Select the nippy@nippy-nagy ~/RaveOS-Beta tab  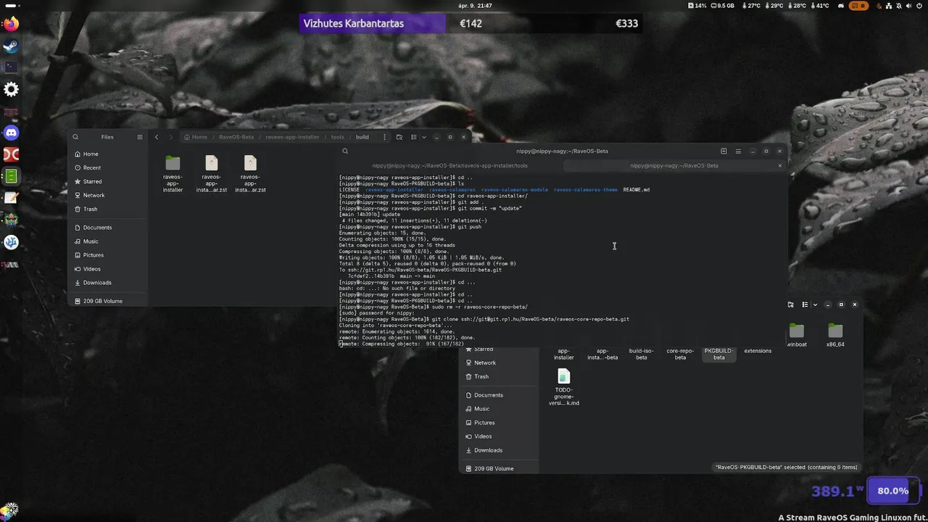coord(674,165)
